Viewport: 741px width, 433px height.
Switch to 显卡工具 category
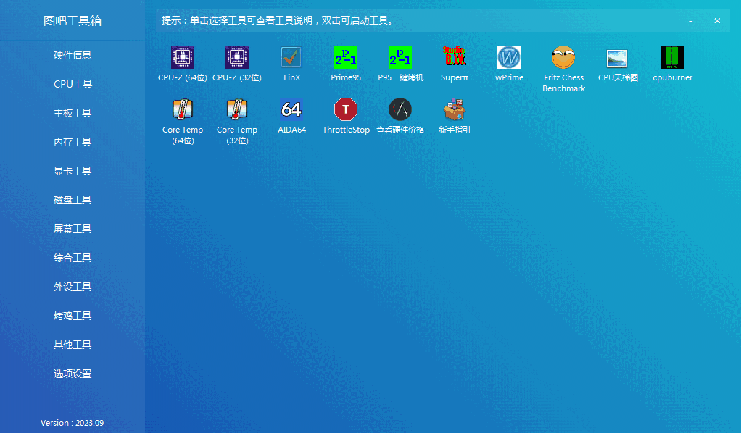click(x=72, y=170)
